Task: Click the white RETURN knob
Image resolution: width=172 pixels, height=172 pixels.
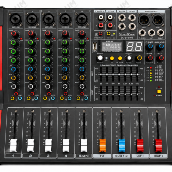Action: tap(129, 58)
